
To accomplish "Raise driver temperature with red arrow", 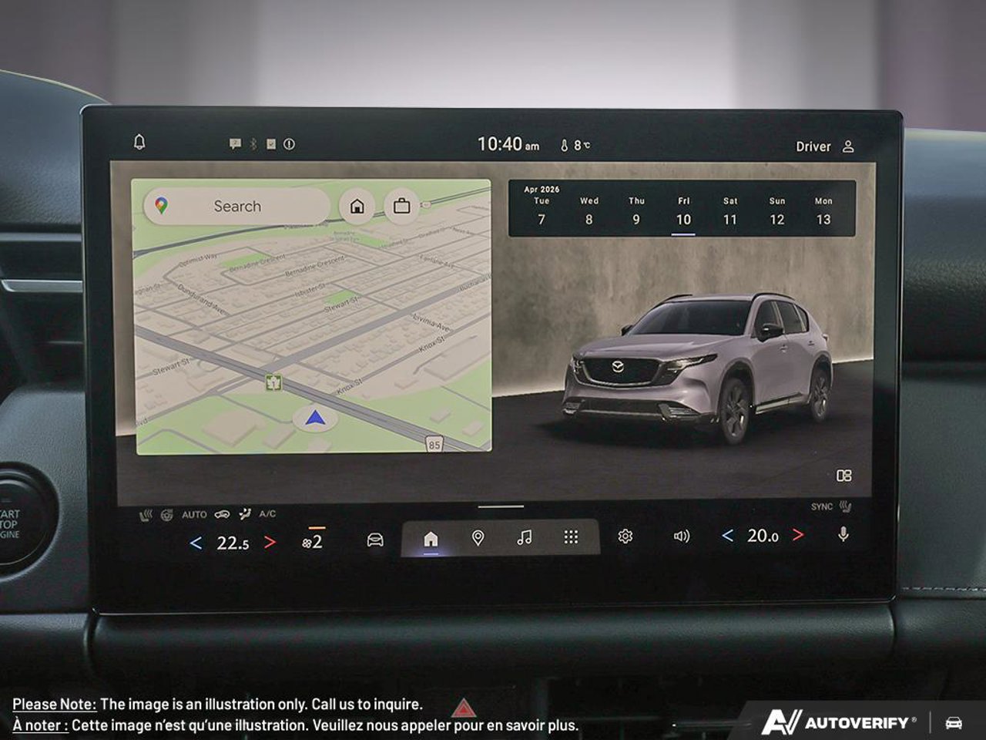I will pyautogui.click(x=270, y=543).
